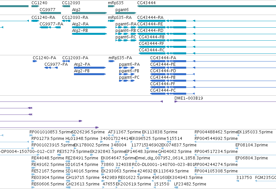Select the RP004544992.5prime label
Viewport: 276px width, 189px height.
216,139
